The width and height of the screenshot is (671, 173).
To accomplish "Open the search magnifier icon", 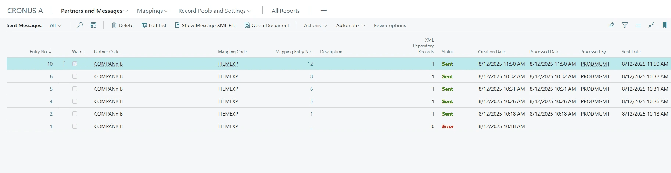I will (80, 25).
